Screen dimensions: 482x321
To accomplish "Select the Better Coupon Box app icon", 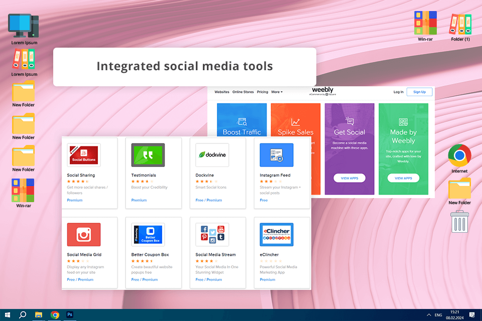I will click(x=148, y=234).
